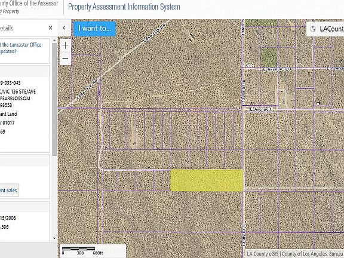344x258 pixels.
Task: Select the PEARBLOSSOM address text
Action: (15, 99)
